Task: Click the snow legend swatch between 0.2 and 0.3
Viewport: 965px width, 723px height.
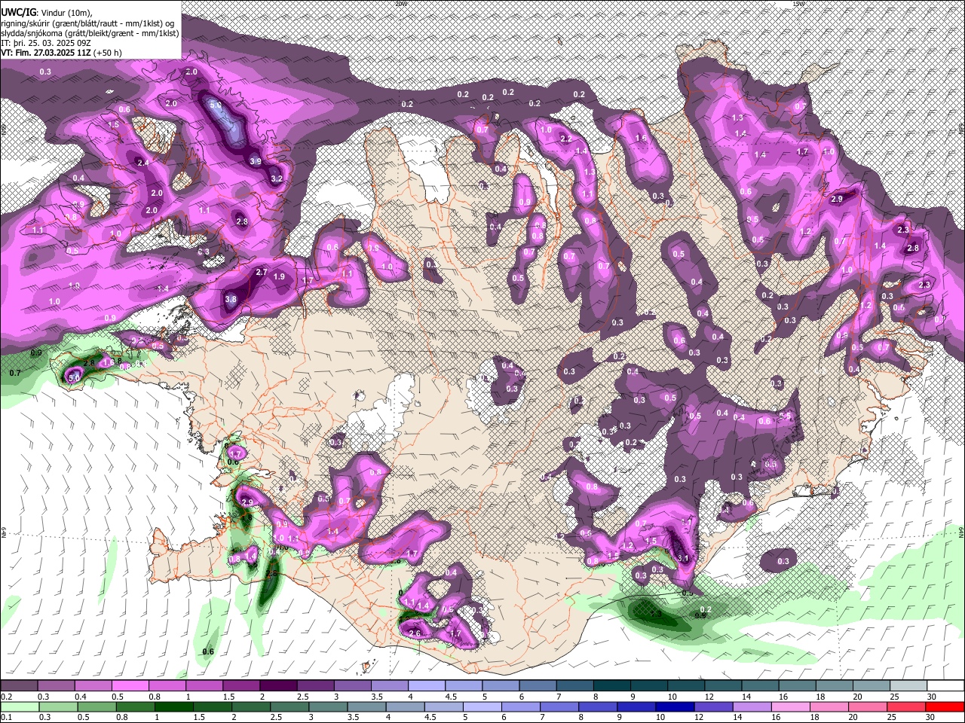Action: [x=19, y=686]
